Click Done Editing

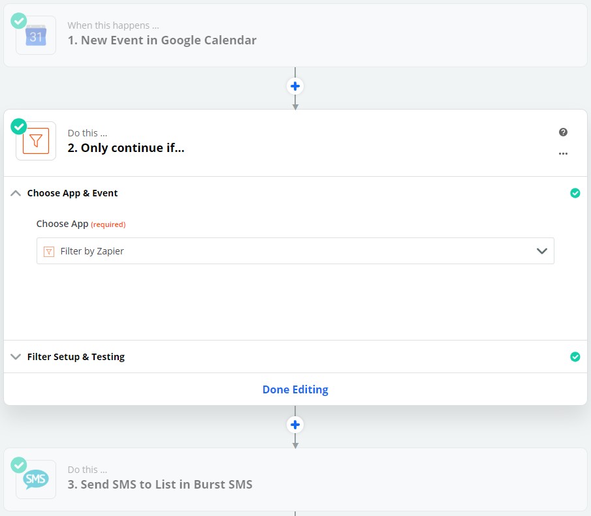point(295,389)
